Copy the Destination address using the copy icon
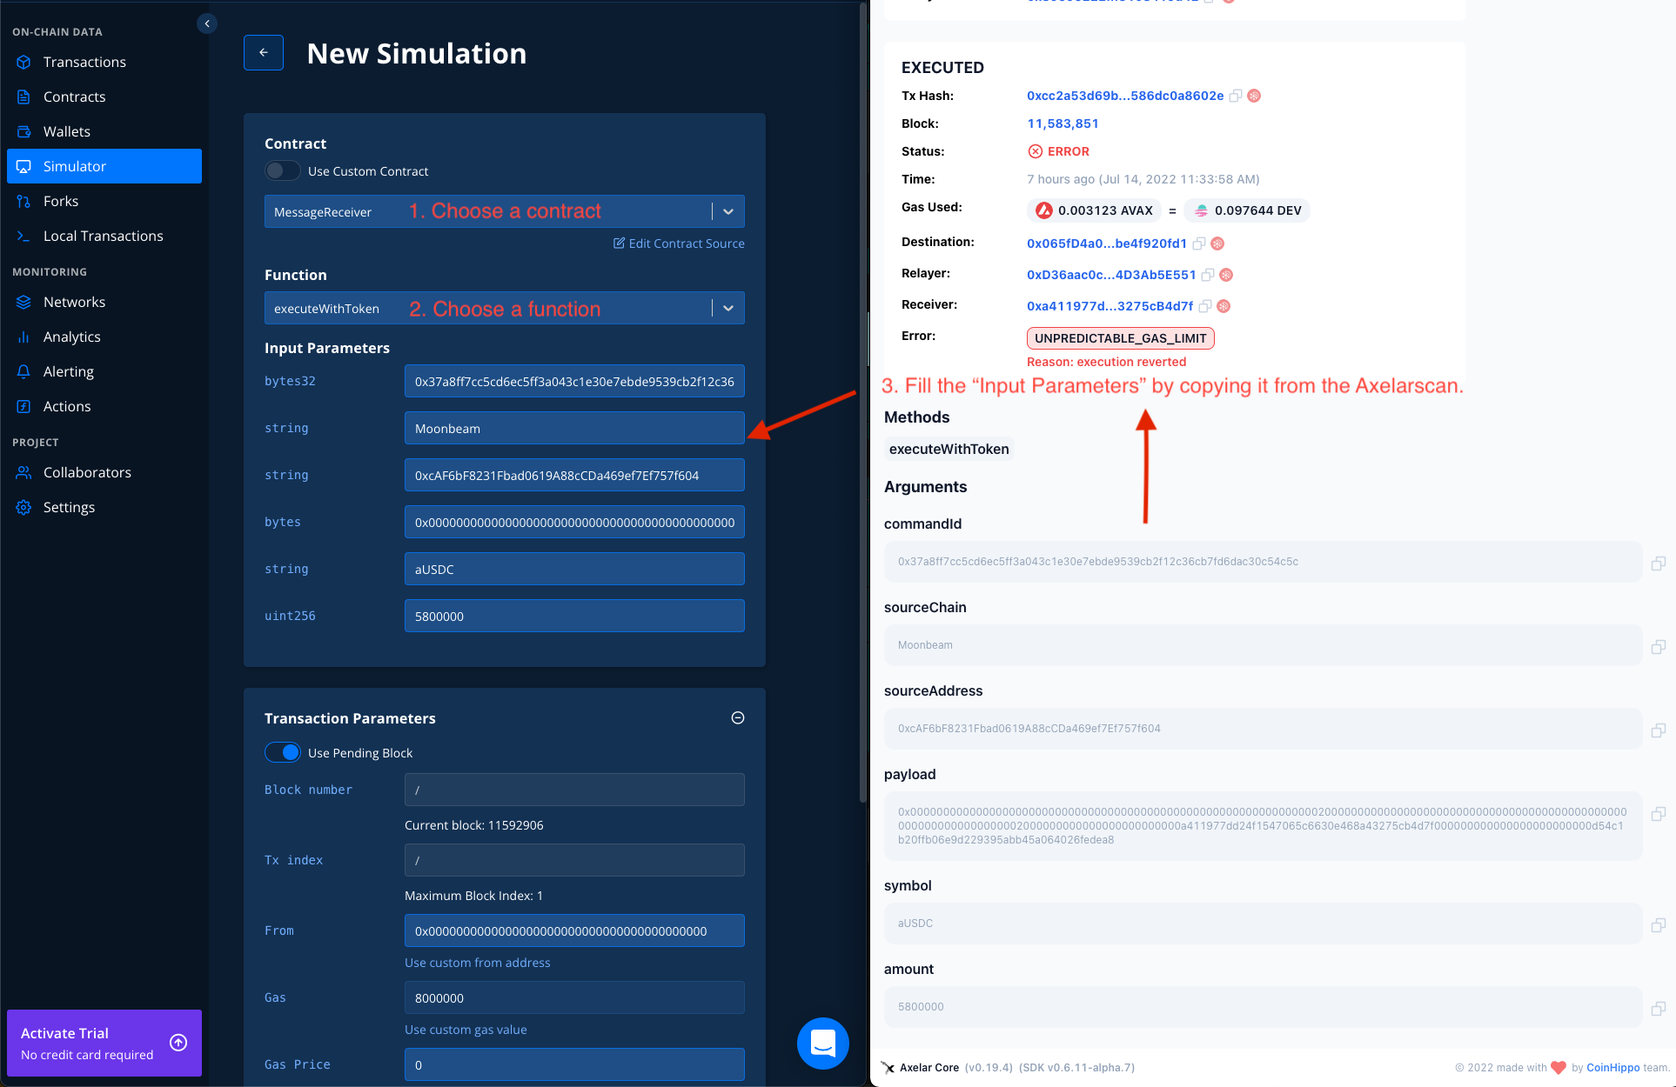This screenshot has height=1087, width=1676. pos(1198,244)
